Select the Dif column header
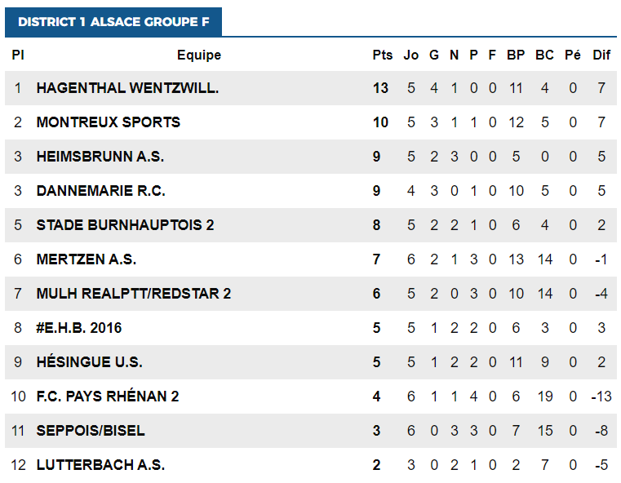The height and width of the screenshot is (483, 621). point(601,55)
